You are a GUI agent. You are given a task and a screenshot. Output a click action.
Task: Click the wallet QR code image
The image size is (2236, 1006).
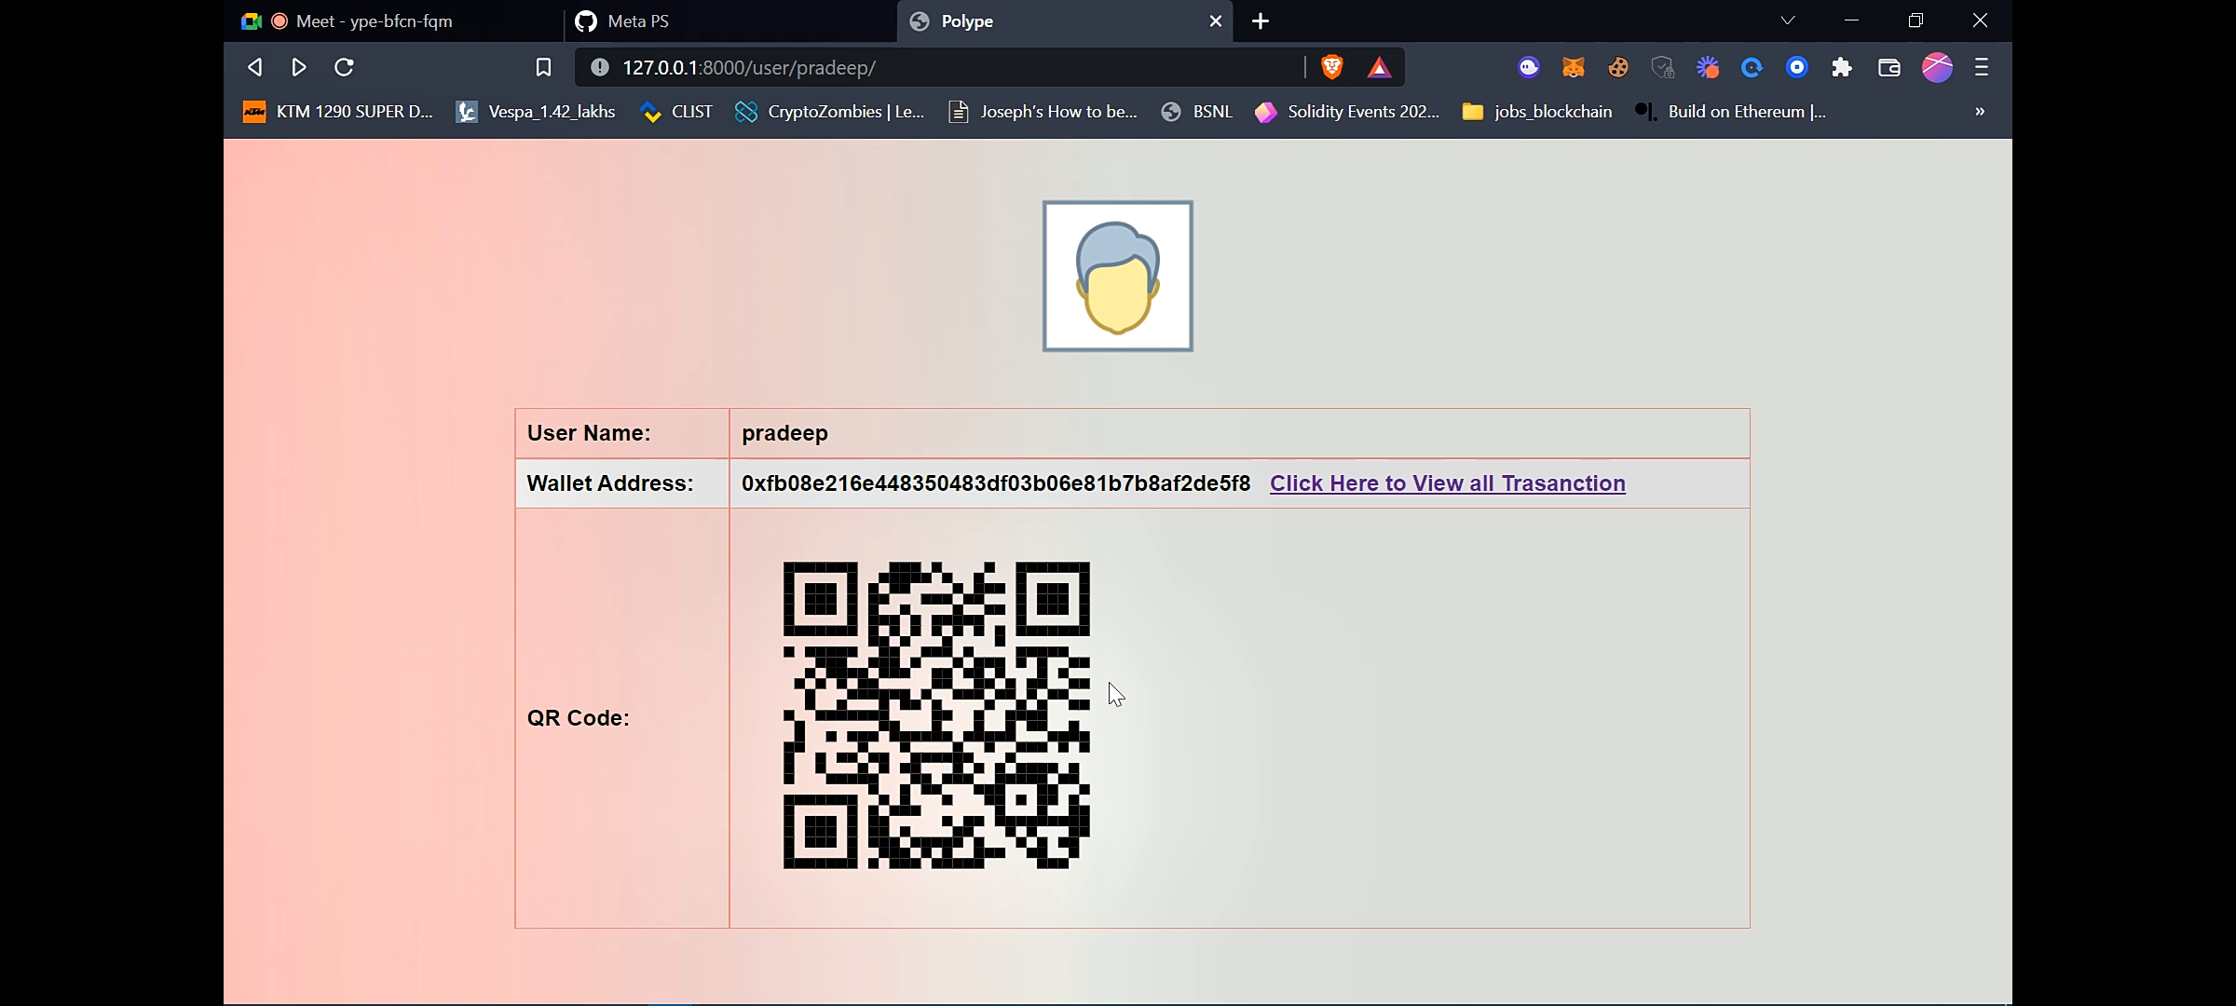936,715
